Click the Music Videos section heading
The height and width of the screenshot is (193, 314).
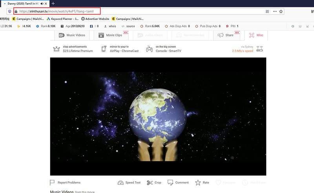62,191
